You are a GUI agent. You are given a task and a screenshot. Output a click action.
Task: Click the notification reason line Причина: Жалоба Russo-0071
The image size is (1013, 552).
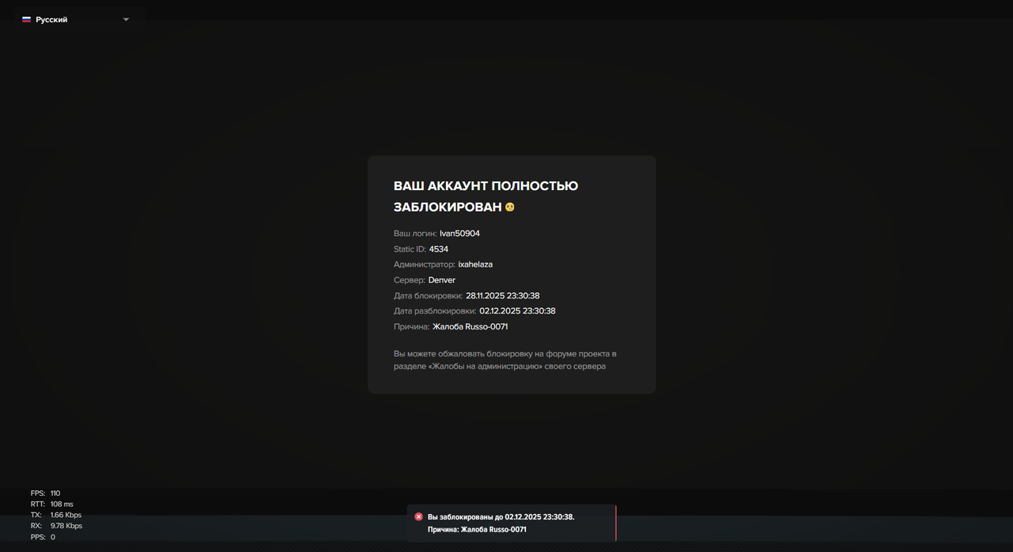477,530
